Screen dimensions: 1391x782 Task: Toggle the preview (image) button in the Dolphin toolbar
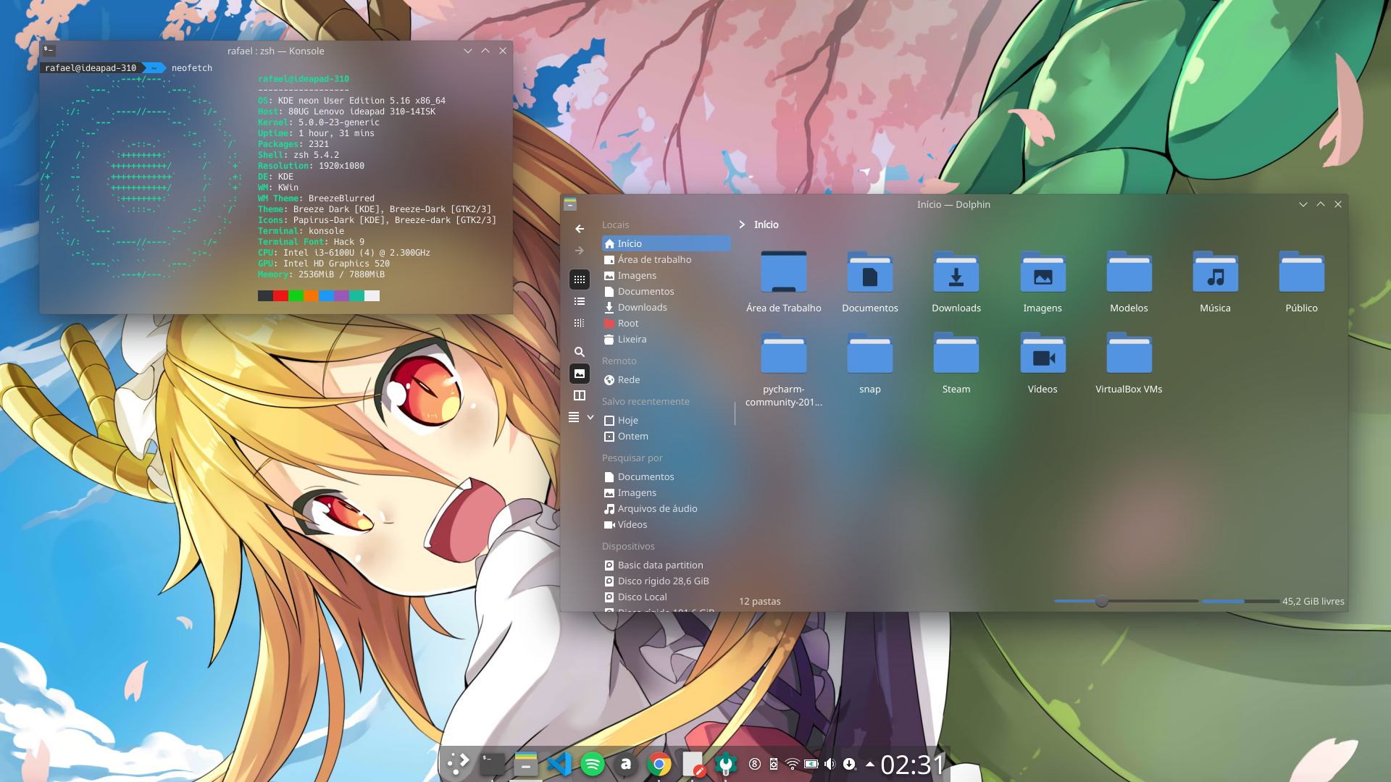tap(580, 374)
